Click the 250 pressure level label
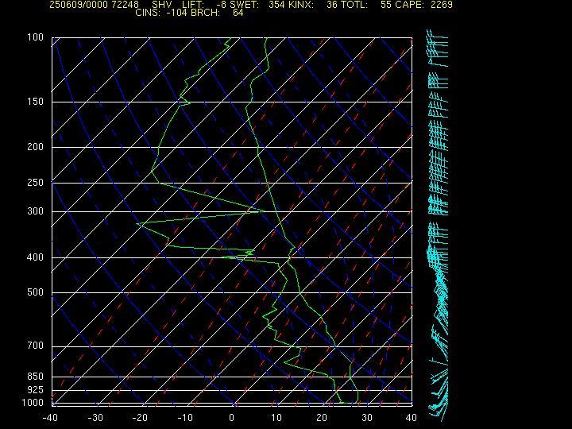Screen dimensions: 572x429 click(36, 182)
